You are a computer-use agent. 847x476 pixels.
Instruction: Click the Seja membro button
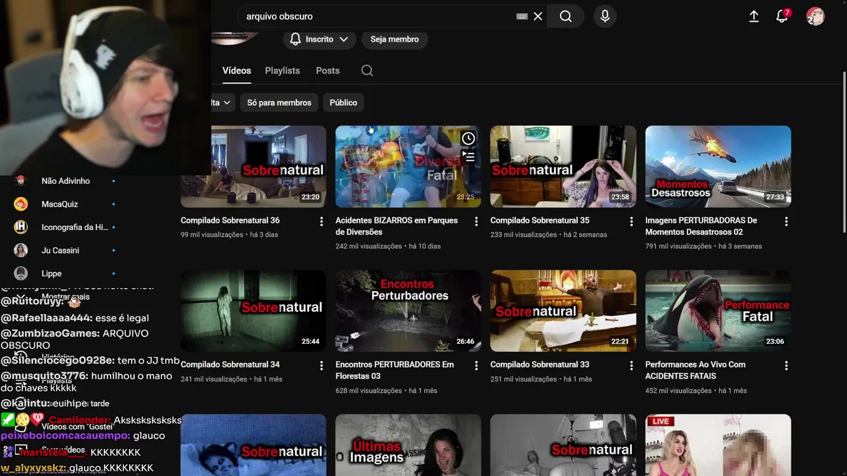coord(394,39)
